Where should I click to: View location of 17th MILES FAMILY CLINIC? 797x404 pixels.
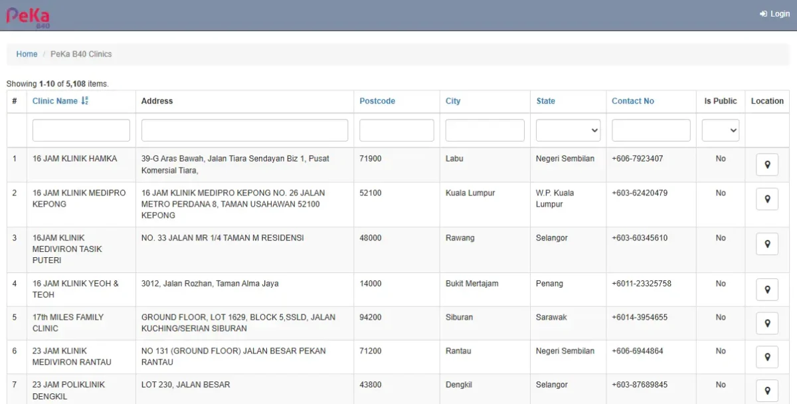[x=767, y=324]
